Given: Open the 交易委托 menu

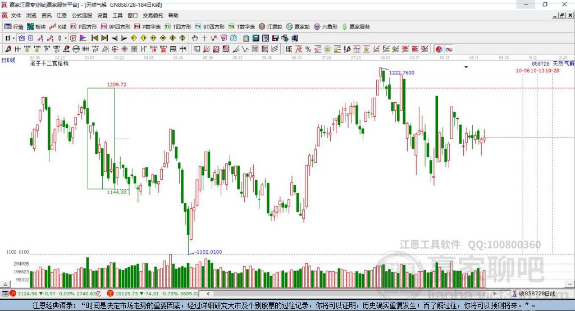Looking at the screenshot, I should [153, 15].
